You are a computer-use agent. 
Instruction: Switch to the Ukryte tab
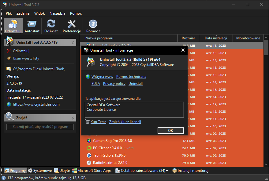click(x=62, y=171)
